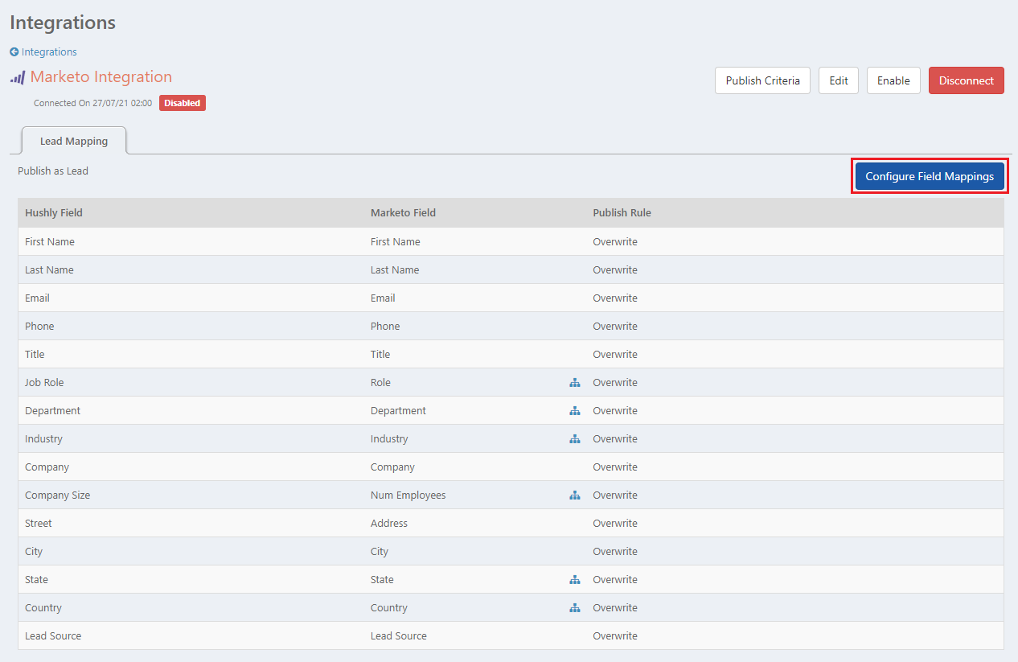Screen dimensions: 1018x662
Task: Click the hierarchy icon in Industry row
Action: pos(575,439)
